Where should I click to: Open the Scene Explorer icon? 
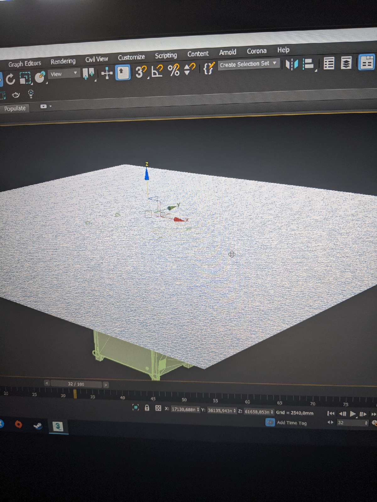pos(329,63)
